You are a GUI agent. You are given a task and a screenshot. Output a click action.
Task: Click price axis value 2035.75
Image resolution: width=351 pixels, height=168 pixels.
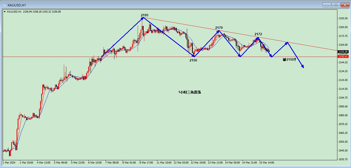(x=343, y=159)
